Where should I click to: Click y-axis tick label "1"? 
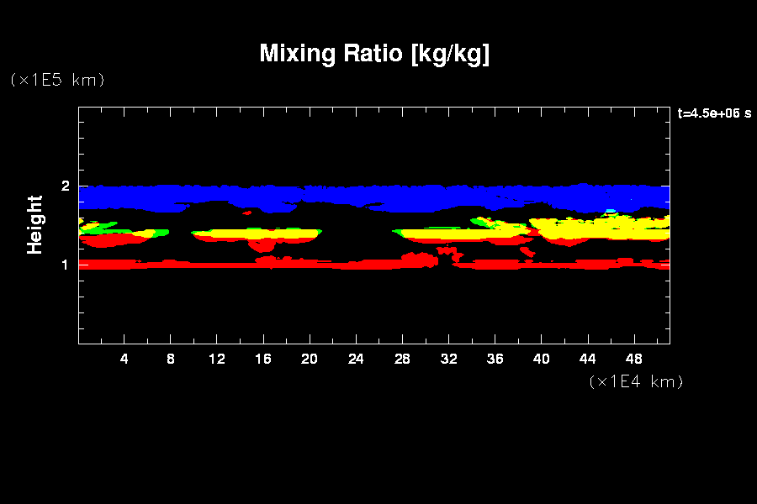(x=64, y=265)
